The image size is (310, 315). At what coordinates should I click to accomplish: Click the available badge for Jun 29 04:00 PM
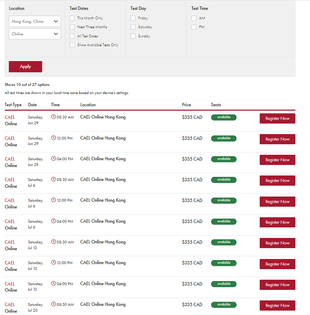(224, 159)
